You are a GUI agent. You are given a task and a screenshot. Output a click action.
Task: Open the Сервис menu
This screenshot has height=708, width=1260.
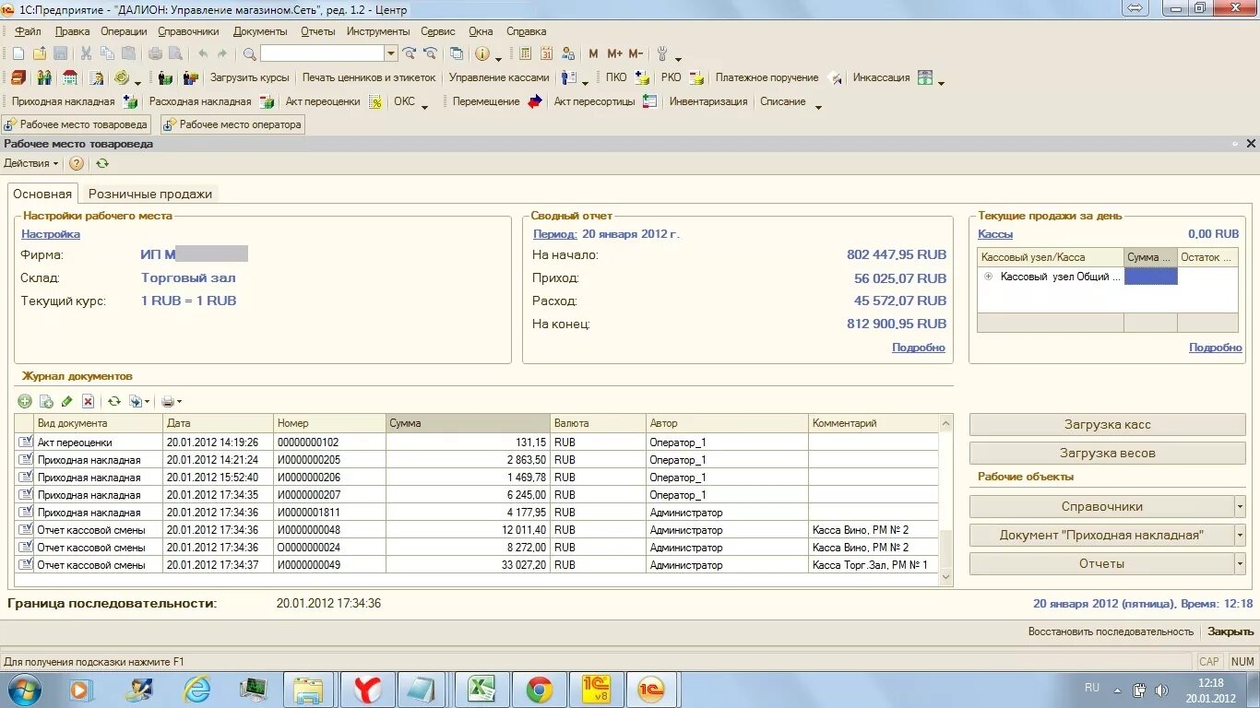438,31
